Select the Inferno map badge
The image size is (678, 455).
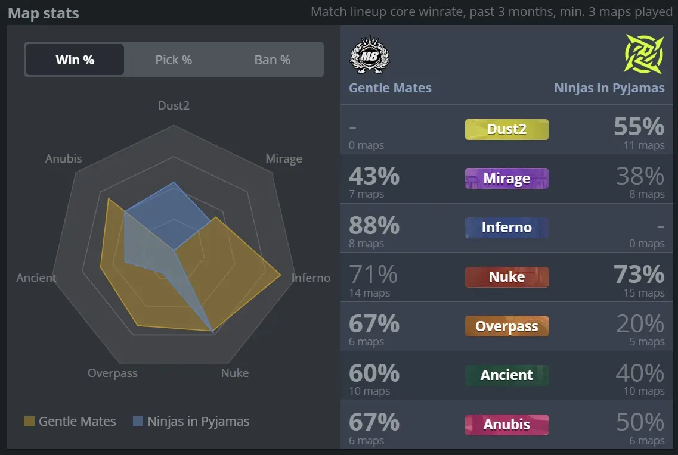coord(506,227)
